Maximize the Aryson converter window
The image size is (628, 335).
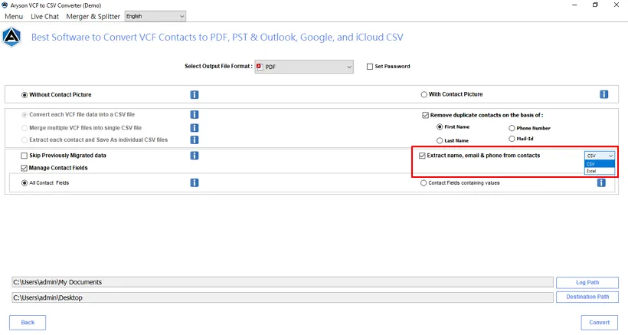pos(595,5)
